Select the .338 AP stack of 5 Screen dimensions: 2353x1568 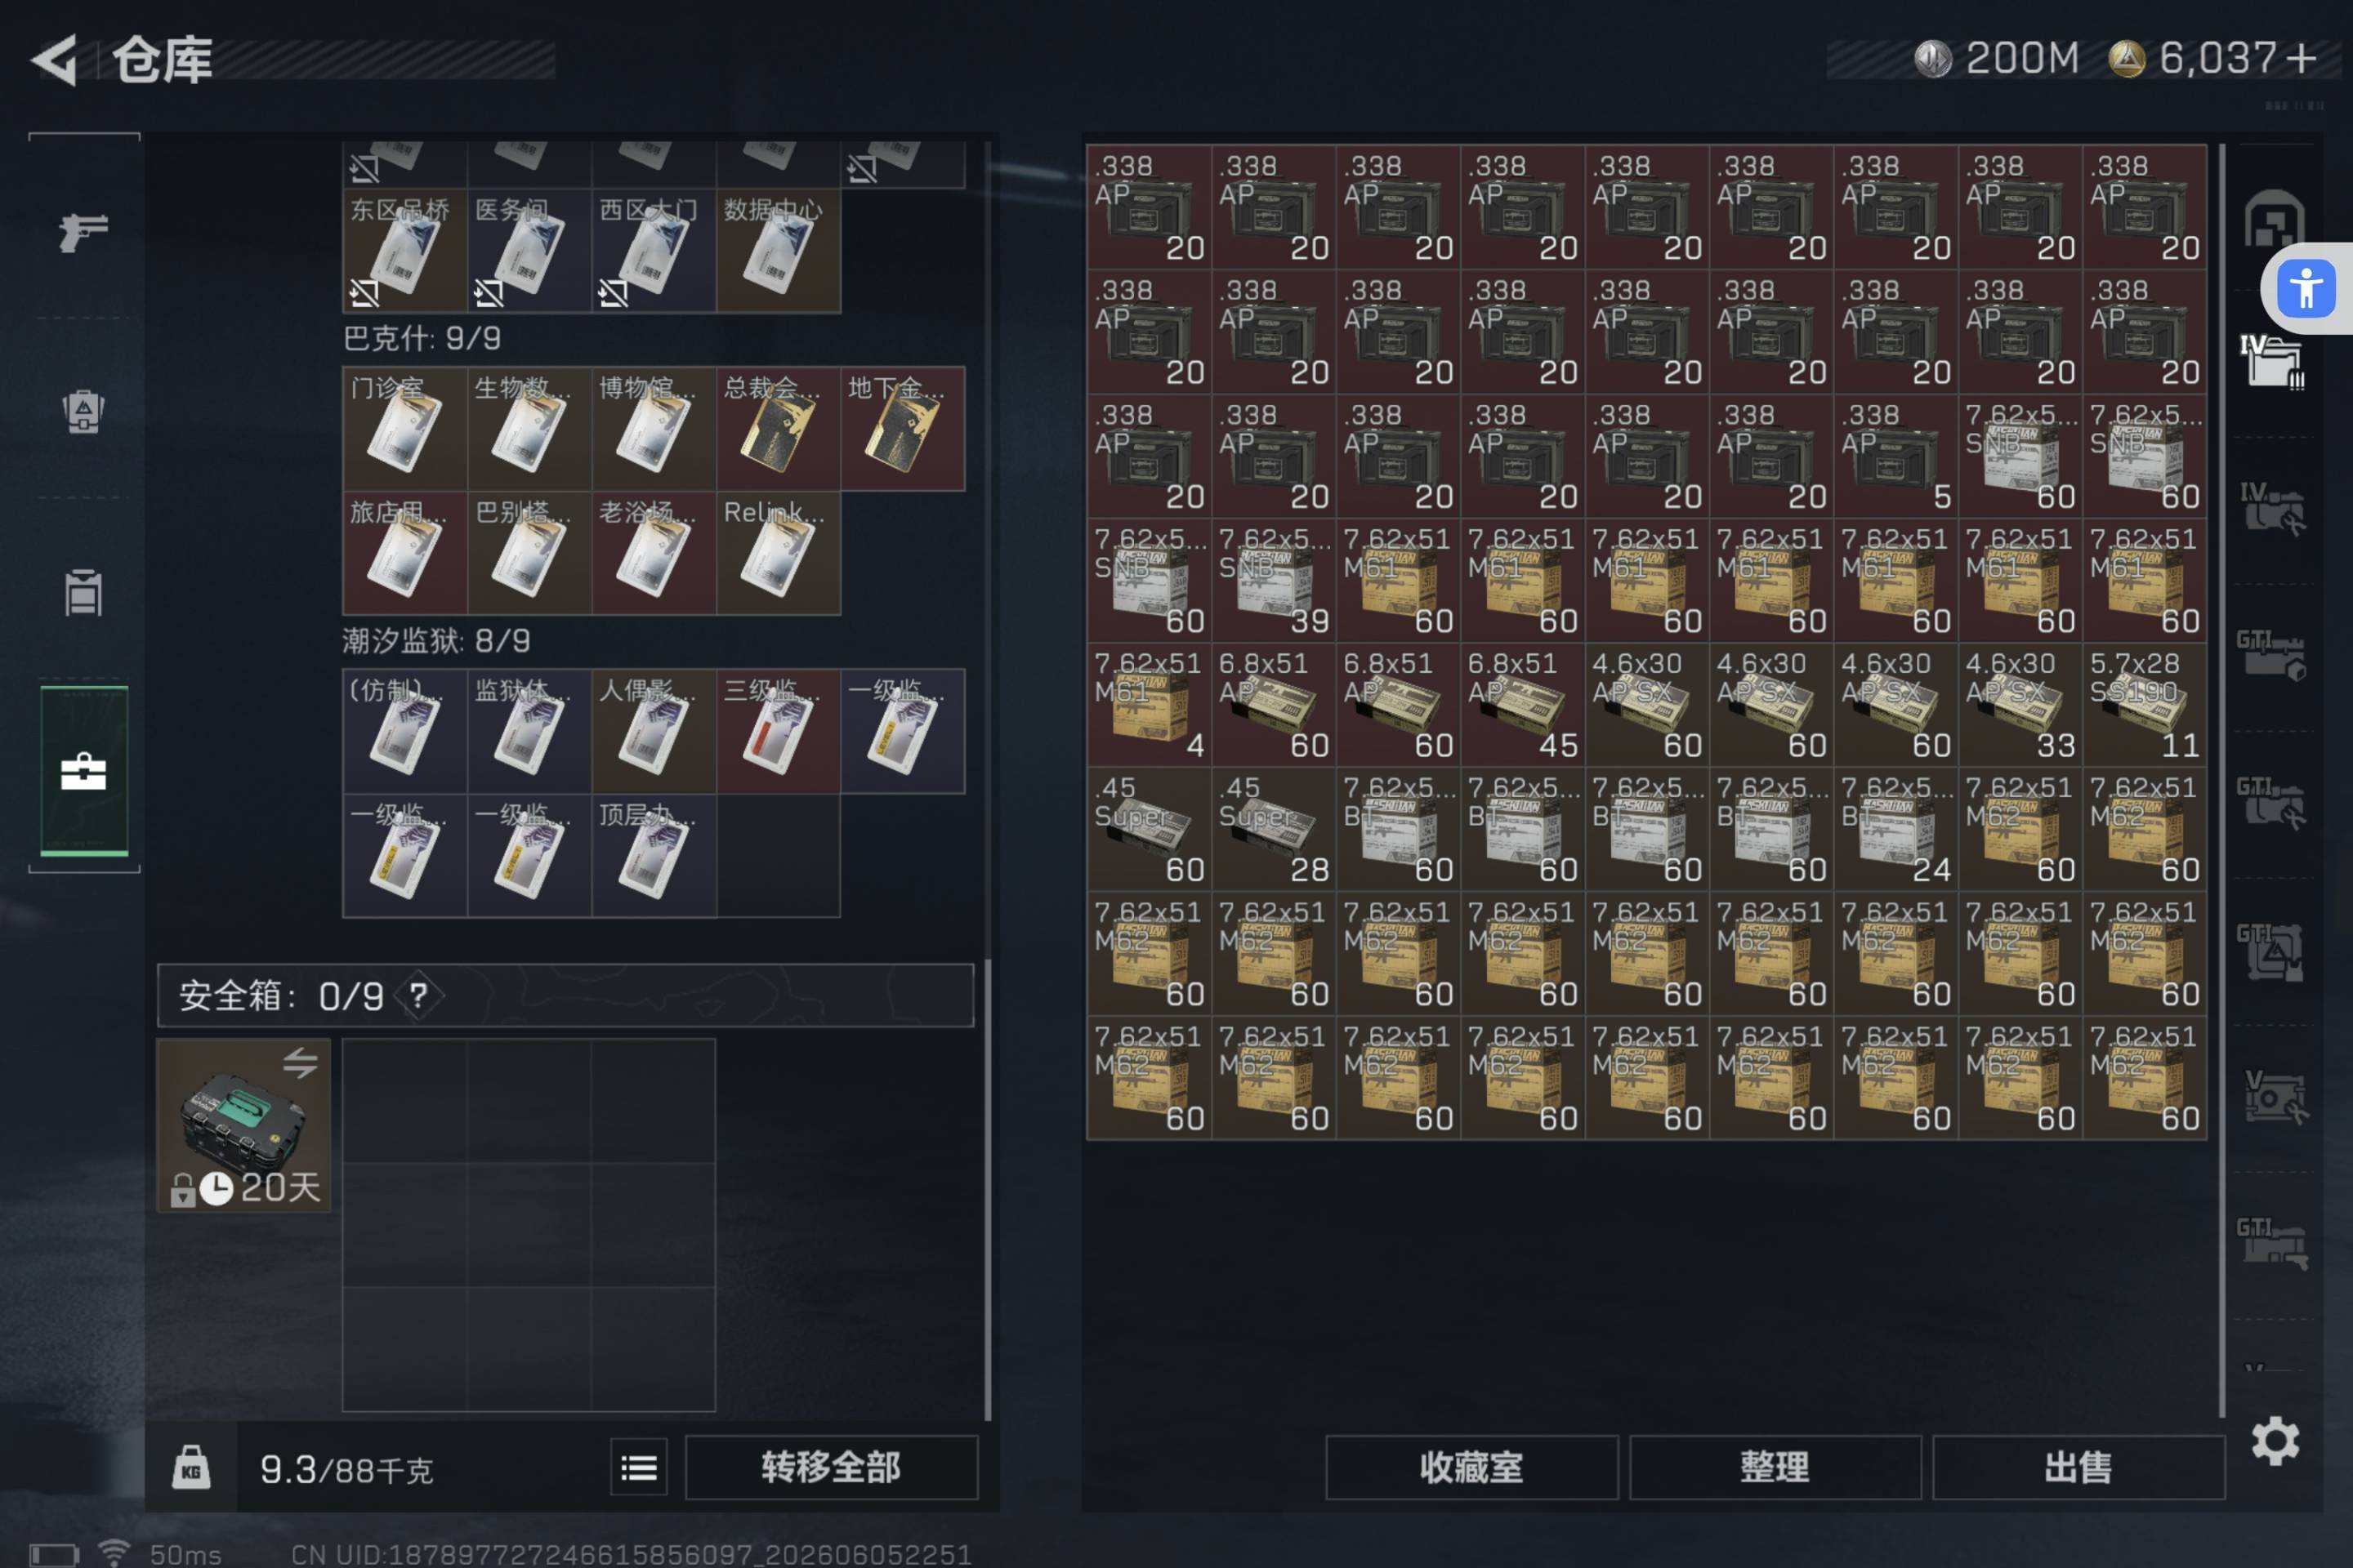click(x=1895, y=456)
